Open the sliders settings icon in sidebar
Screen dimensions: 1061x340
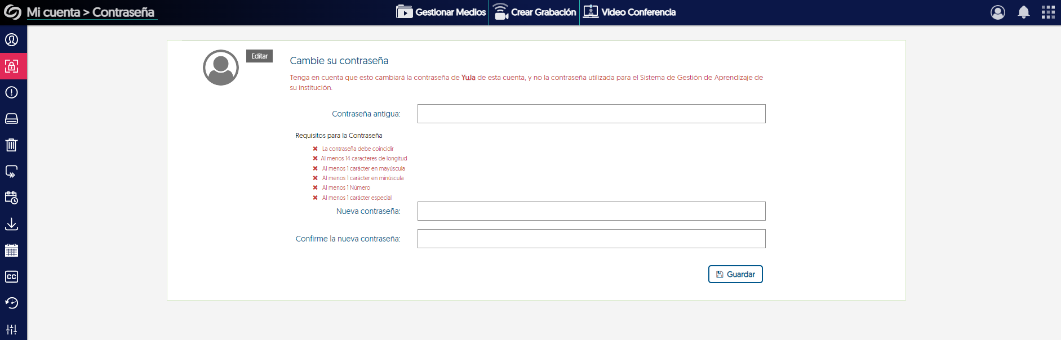click(12, 329)
